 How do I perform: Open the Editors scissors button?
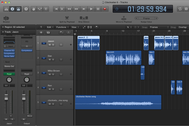pyautogui.click(x=46, y=9)
